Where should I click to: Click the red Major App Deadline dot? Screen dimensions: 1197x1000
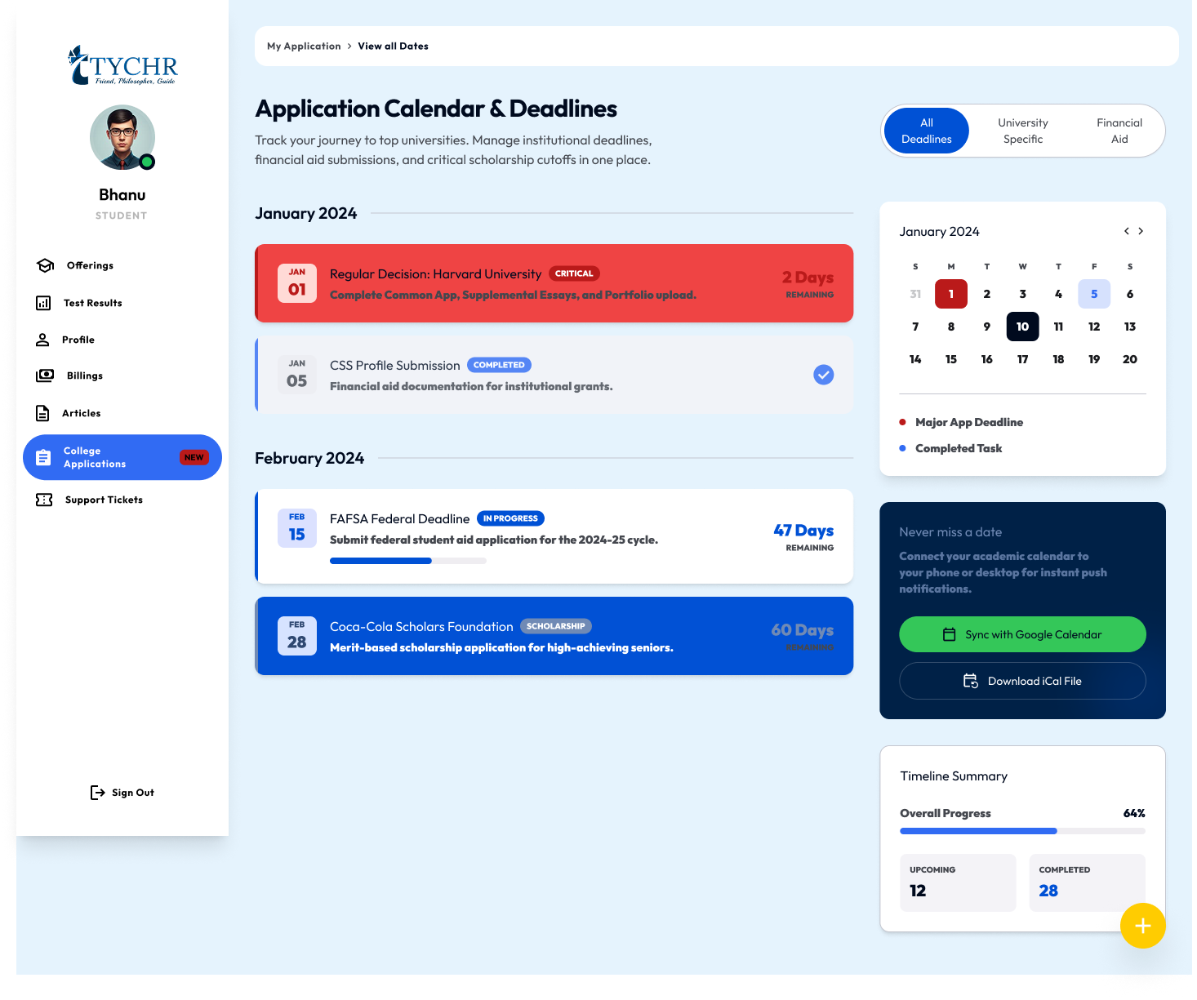[x=902, y=422]
